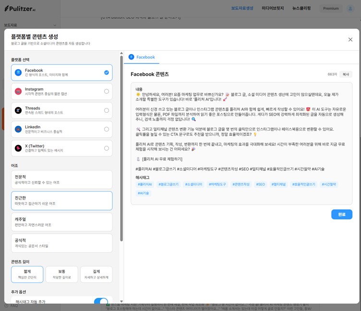This screenshot has height=311, width=361.
Task: Click the 플랫폼 선택 section label
Action: 20,60
